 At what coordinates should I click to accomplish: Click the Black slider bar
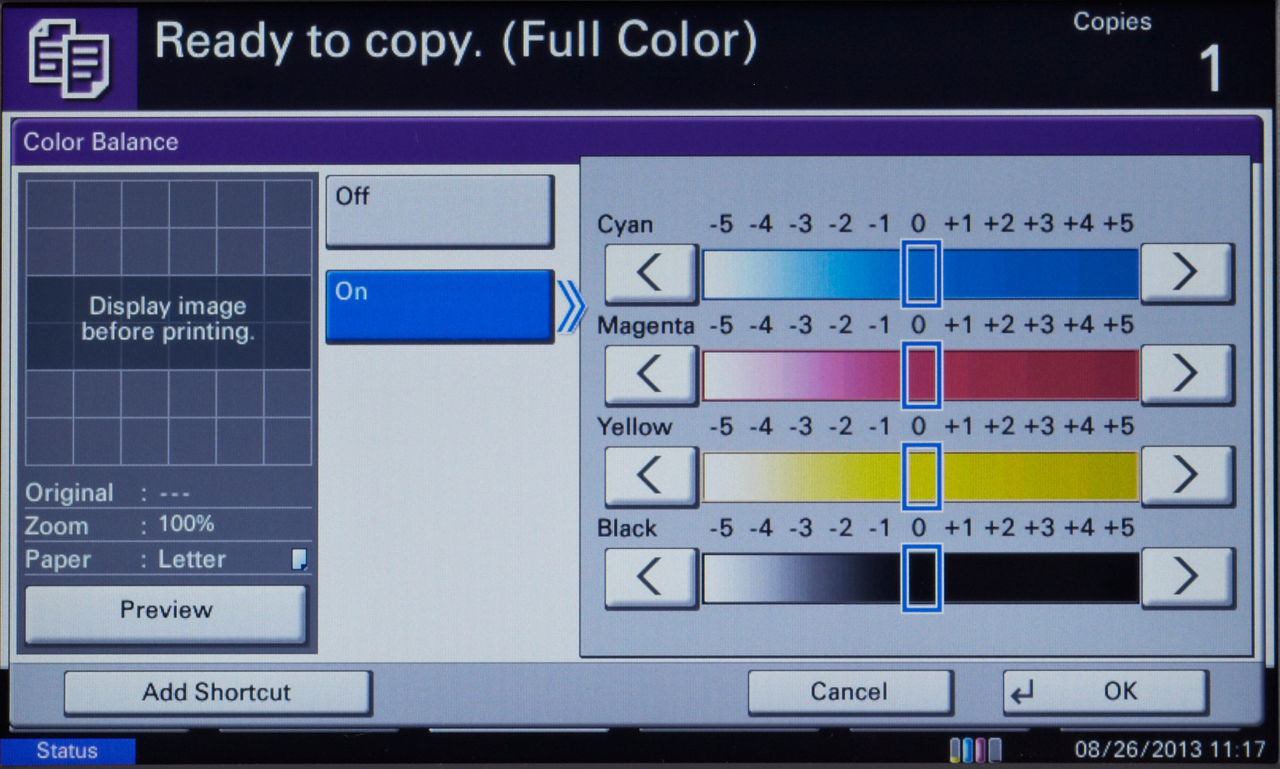coord(921,578)
